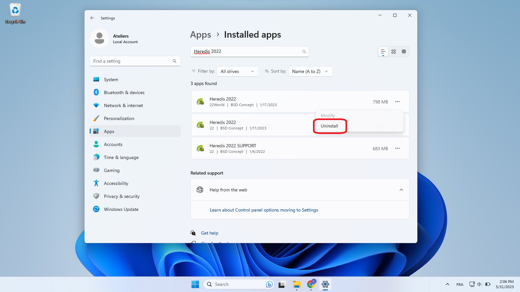The width and height of the screenshot is (520, 292).
Task: Open the All drives filter dropdown
Action: click(238, 71)
